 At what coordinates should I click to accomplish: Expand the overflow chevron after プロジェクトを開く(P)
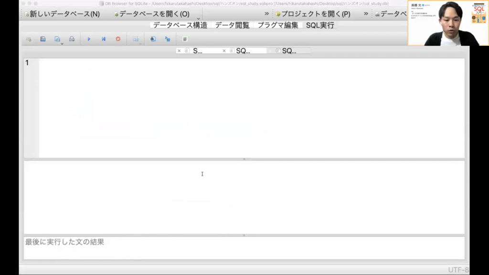(366, 13)
